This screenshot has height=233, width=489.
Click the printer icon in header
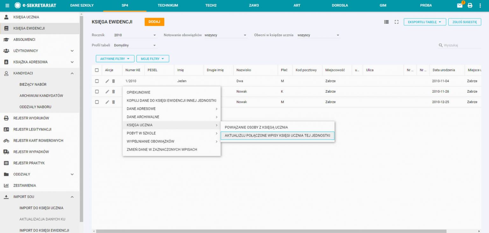[470, 5]
